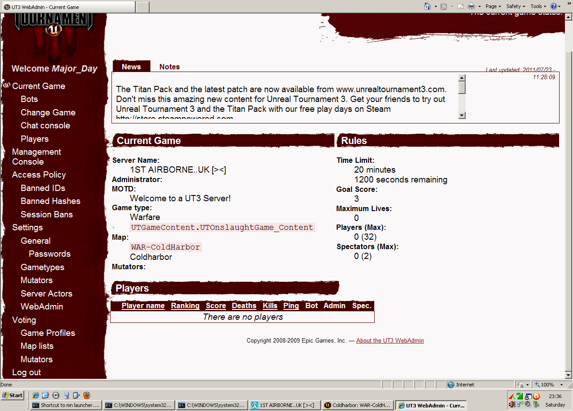Click the volume speaker tray icon

(512, 404)
